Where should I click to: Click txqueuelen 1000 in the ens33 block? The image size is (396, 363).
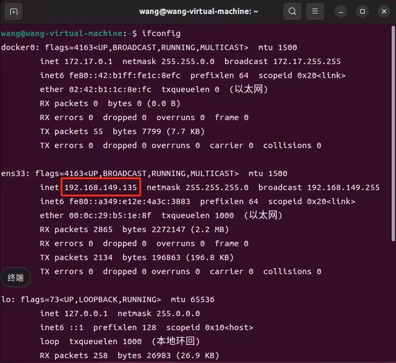click(197, 215)
